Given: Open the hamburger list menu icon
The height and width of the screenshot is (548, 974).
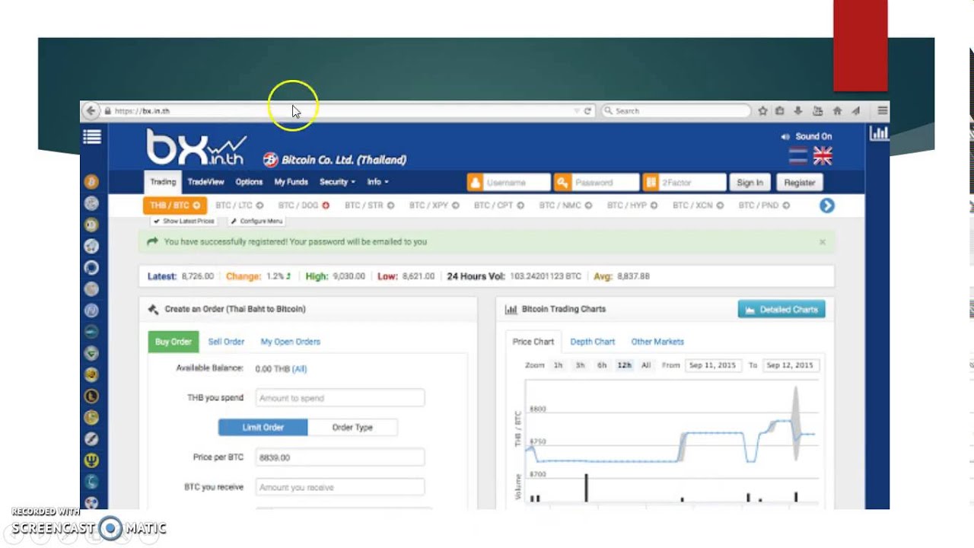Looking at the screenshot, I should [92, 137].
